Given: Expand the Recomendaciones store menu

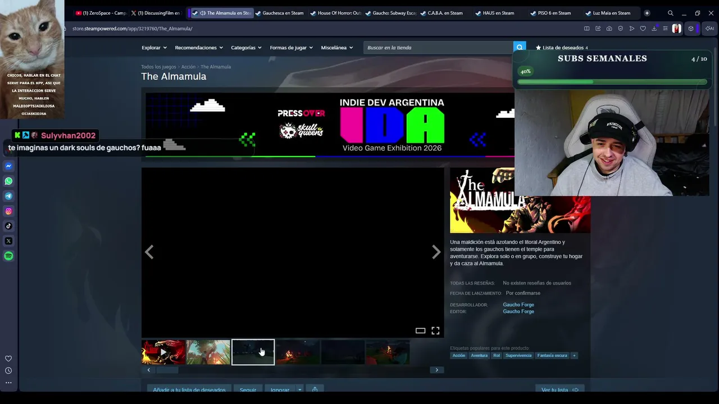Looking at the screenshot, I should (x=199, y=48).
